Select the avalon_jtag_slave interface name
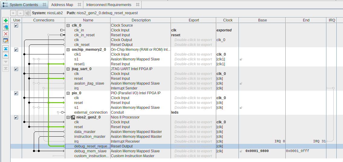This screenshot has height=162, width=343. click(x=89, y=83)
